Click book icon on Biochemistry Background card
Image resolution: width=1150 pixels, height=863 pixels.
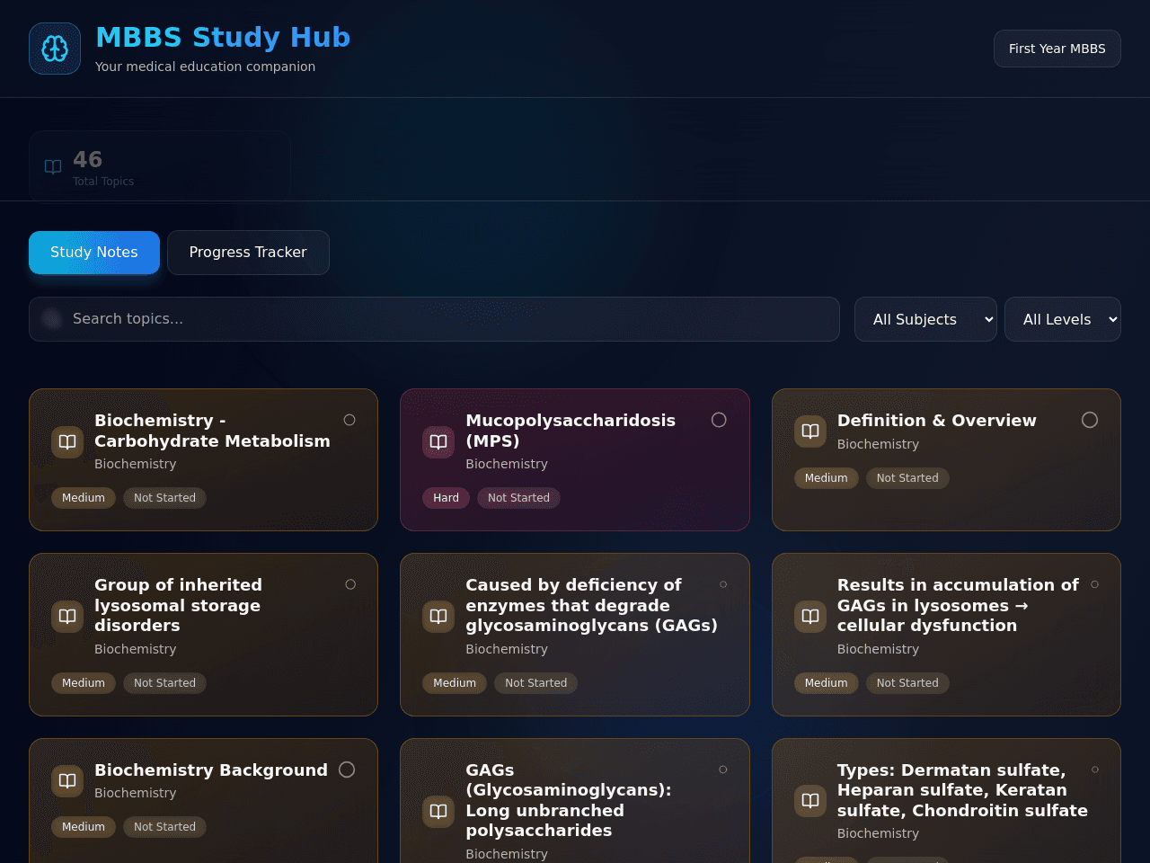[x=67, y=781]
